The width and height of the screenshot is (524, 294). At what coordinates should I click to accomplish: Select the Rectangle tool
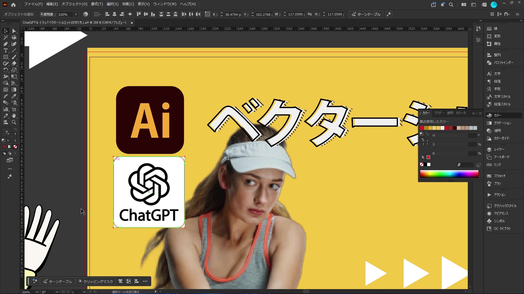click(x=5, y=57)
